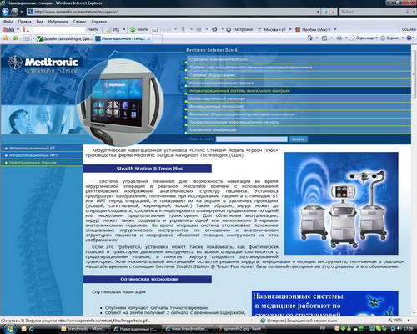Click the volume speaker tray icon
The height and width of the screenshot is (334, 417).
pyautogui.click(x=399, y=329)
